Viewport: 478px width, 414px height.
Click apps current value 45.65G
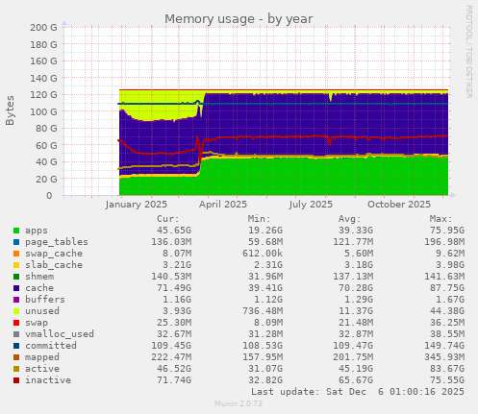[x=174, y=231]
